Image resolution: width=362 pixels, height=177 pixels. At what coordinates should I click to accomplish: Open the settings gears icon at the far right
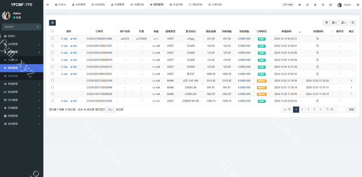pyautogui.click(x=358, y=5)
